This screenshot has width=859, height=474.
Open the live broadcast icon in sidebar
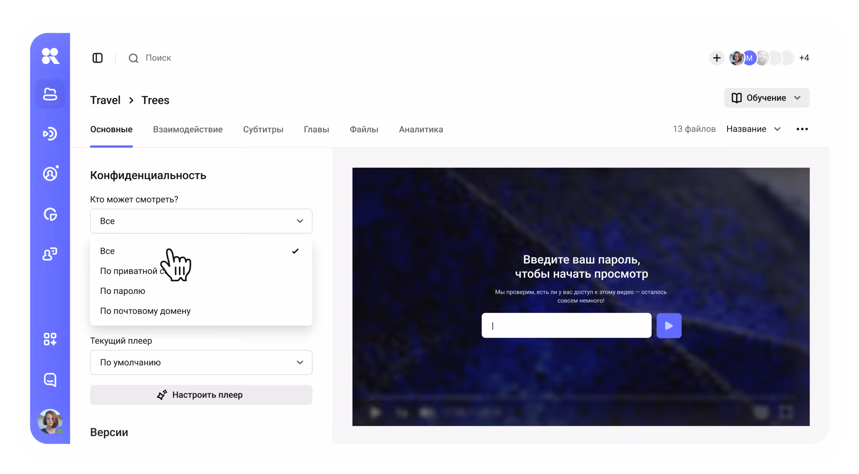(50, 134)
